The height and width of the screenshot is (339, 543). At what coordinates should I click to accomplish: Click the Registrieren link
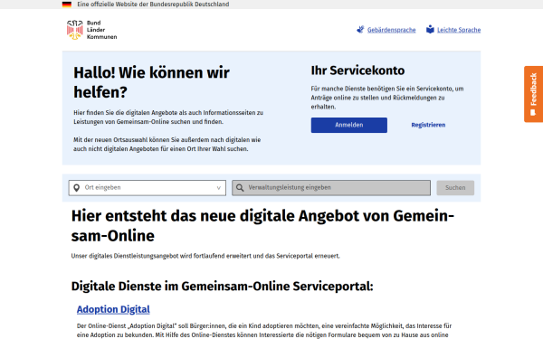pos(428,125)
